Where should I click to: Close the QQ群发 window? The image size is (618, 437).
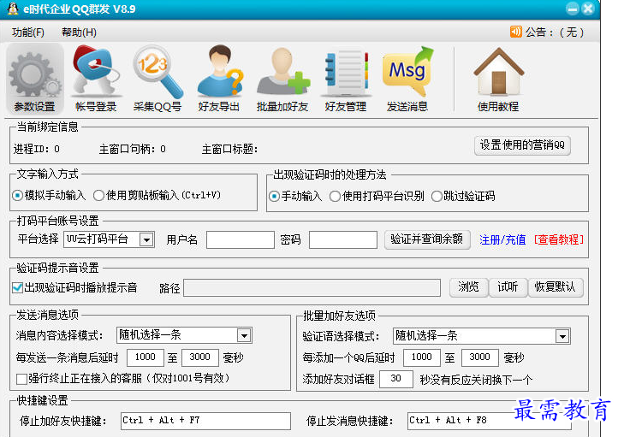[x=588, y=9]
